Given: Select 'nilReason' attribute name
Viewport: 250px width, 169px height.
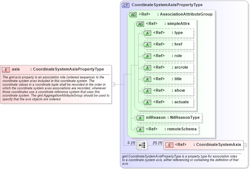Looking at the screenshot, I should click(x=156, y=118).
